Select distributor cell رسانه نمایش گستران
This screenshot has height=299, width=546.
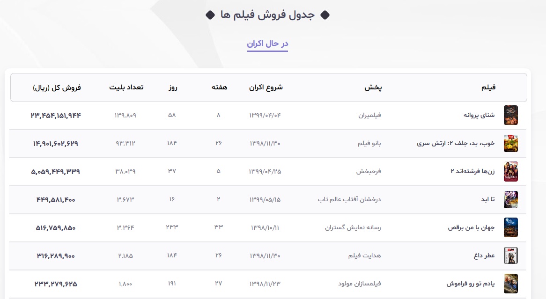pos(353,228)
